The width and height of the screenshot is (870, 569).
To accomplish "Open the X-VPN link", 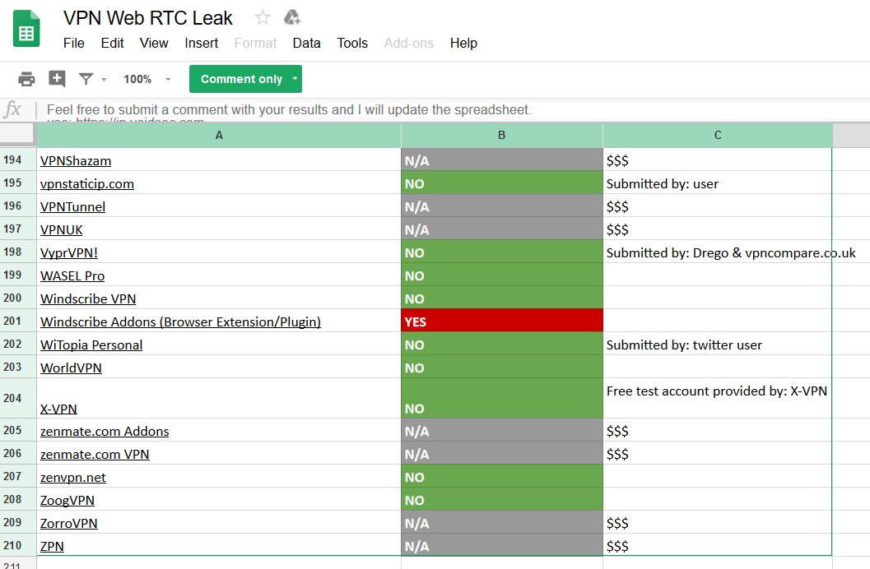I will click(x=58, y=409).
